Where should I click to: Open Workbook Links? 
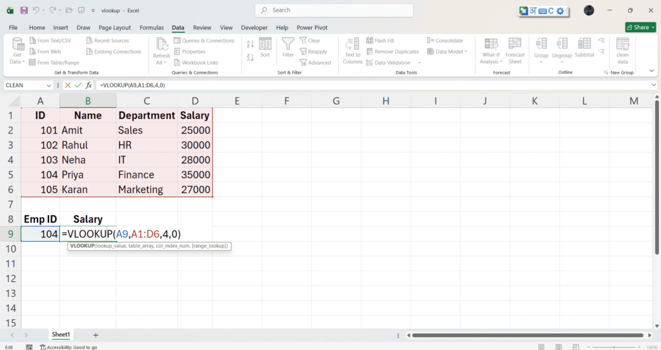point(196,63)
